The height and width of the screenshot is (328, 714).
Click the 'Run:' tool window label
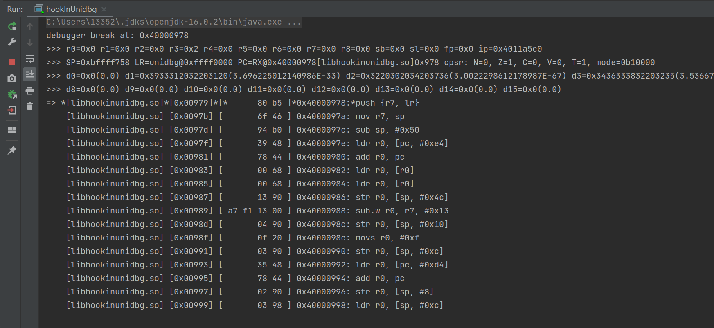click(x=15, y=9)
